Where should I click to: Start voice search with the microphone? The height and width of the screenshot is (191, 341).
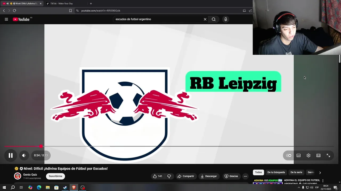(226, 19)
